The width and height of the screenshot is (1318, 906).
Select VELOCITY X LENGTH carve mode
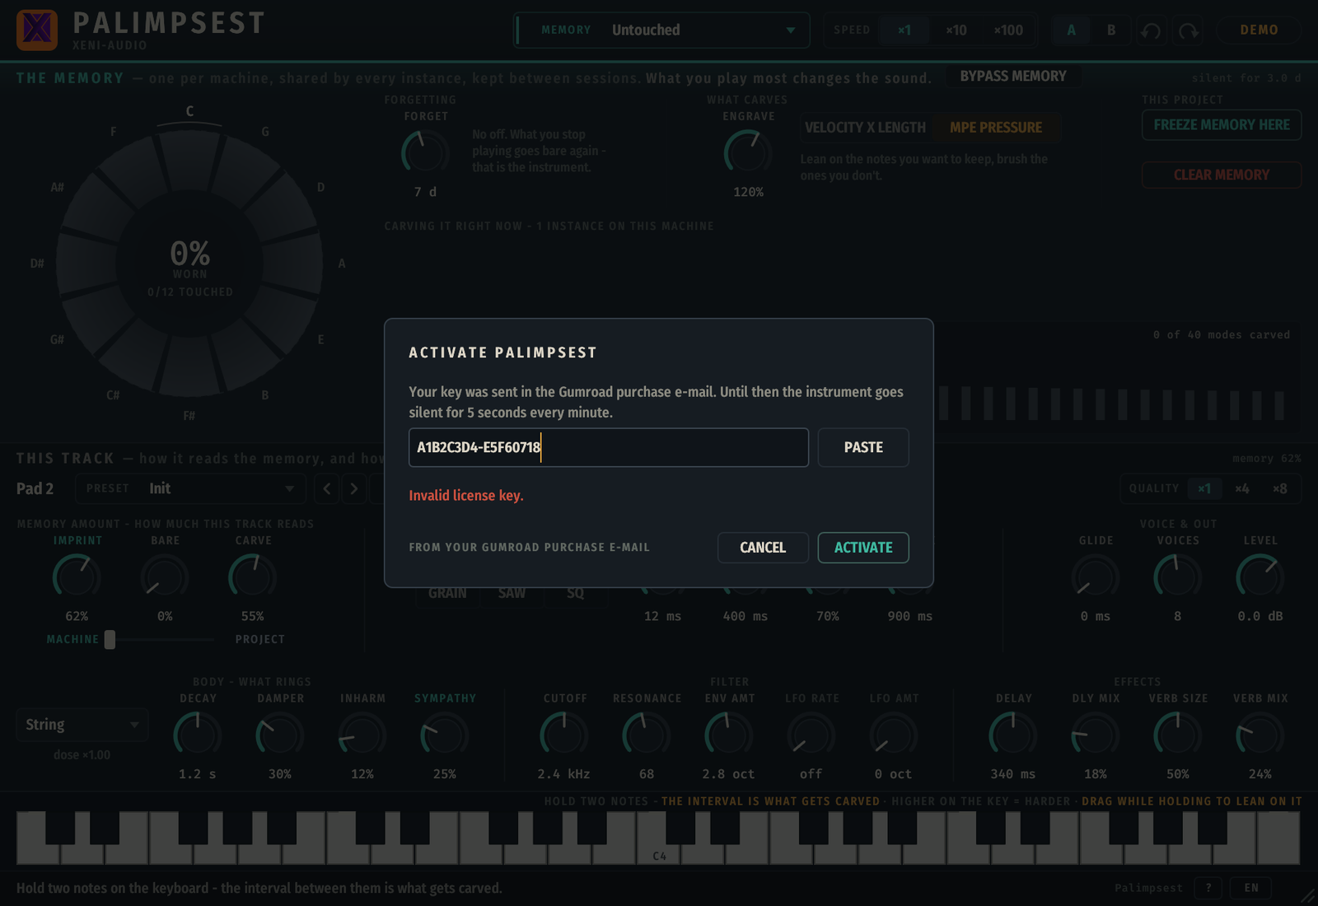coord(865,128)
